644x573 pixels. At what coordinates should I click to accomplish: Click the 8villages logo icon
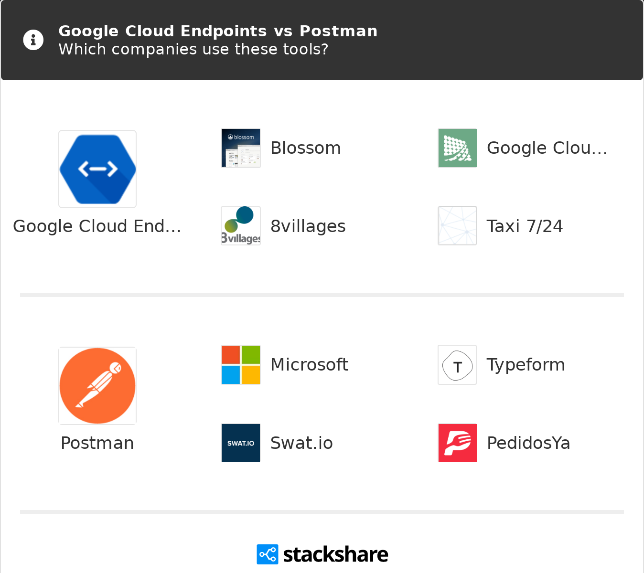241,226
